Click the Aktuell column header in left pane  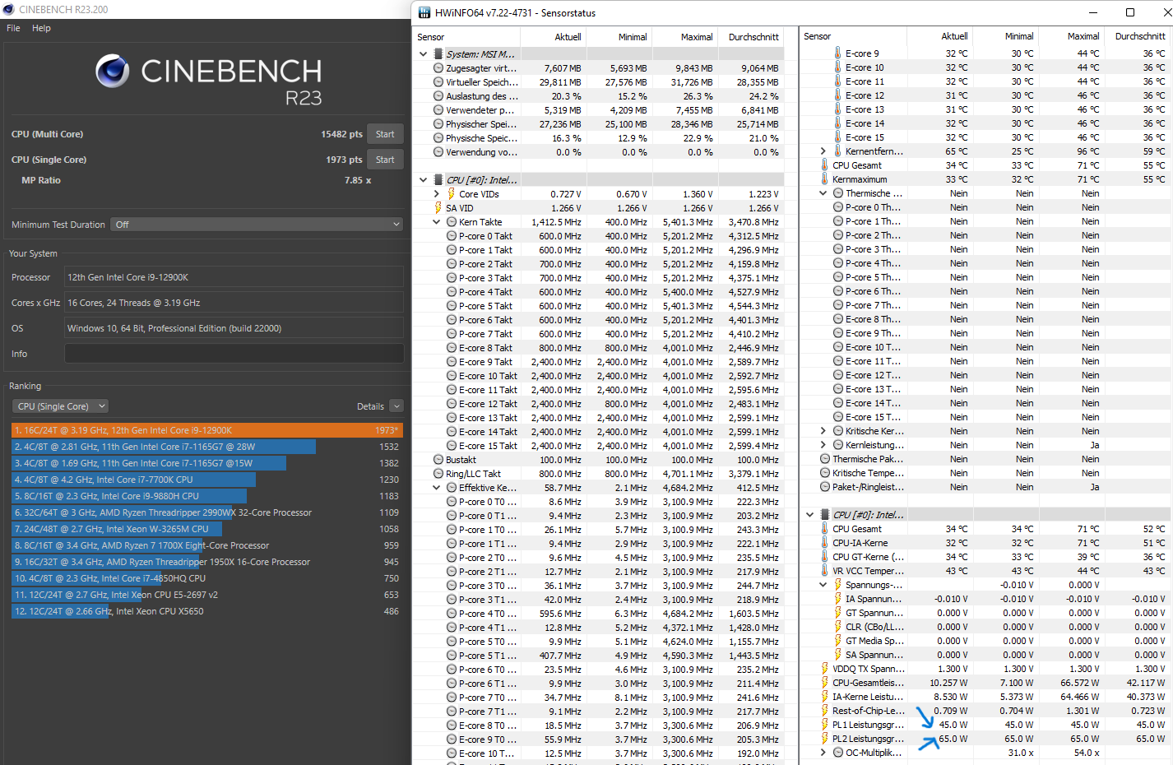coord(554,37)
